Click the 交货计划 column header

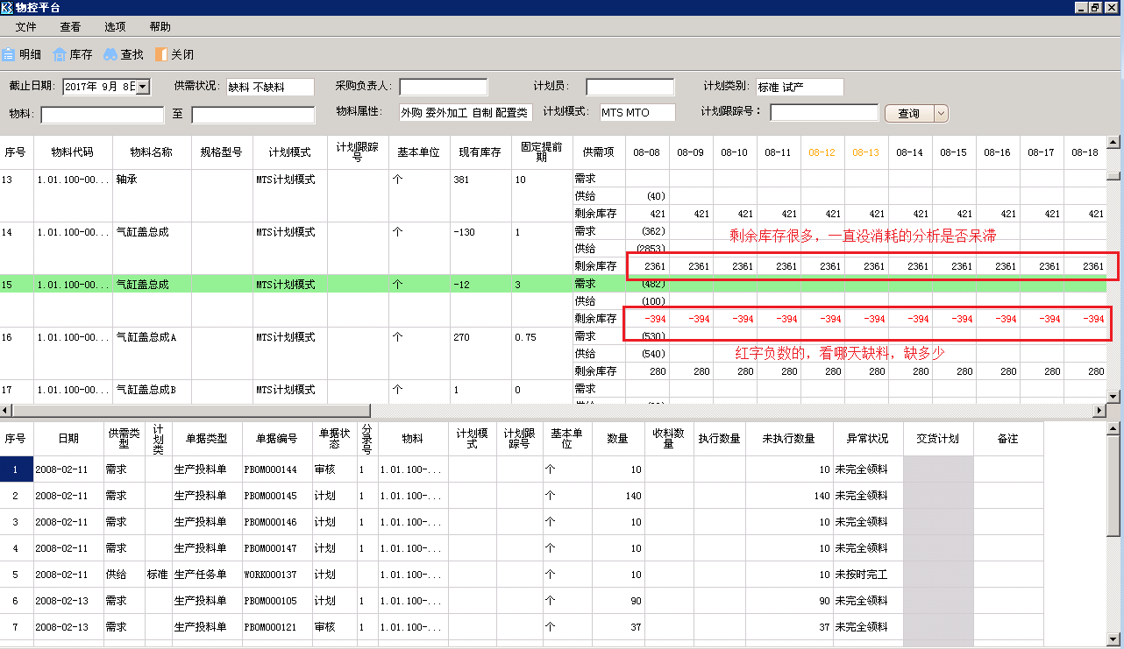click(938, 439)
